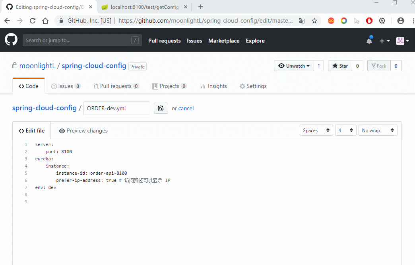Viewport: 415px width, 265px height.
Task: Click the forks count 0
Action: click(396, 66)
